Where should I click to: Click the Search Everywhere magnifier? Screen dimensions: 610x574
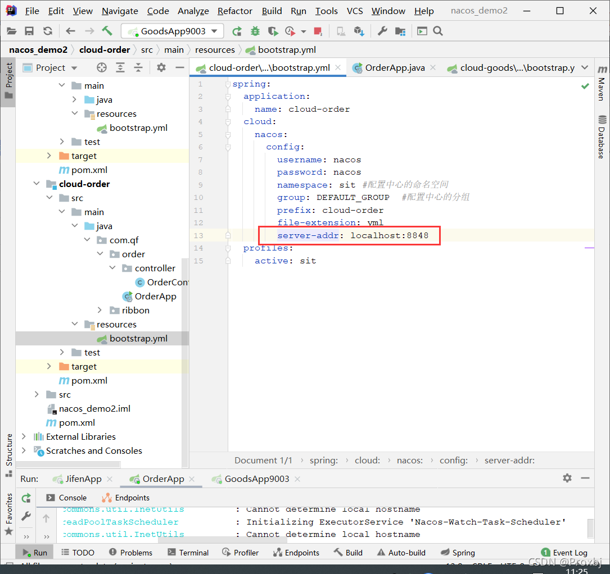point(438,31)
